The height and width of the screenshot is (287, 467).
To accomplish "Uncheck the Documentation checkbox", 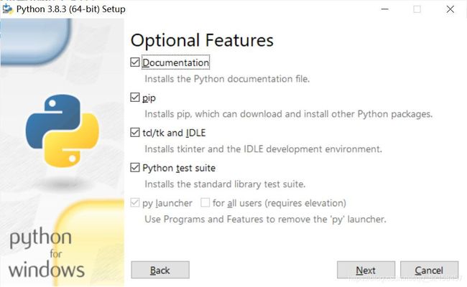I will [x=135, y=62].
